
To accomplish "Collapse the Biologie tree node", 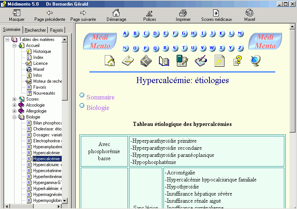I will point(14,117).
